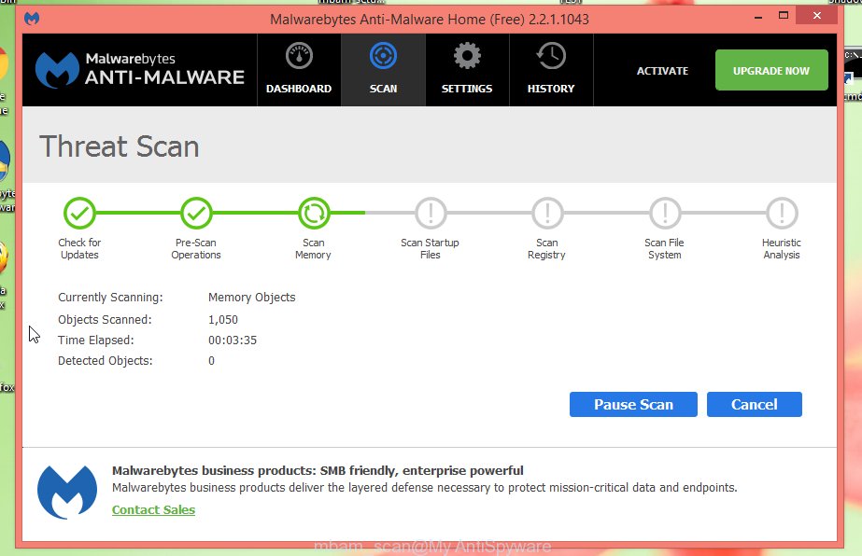Viewport: 862px width, 556px height.
Task: Click the Threat Scan heading
Action: point(120,146)
